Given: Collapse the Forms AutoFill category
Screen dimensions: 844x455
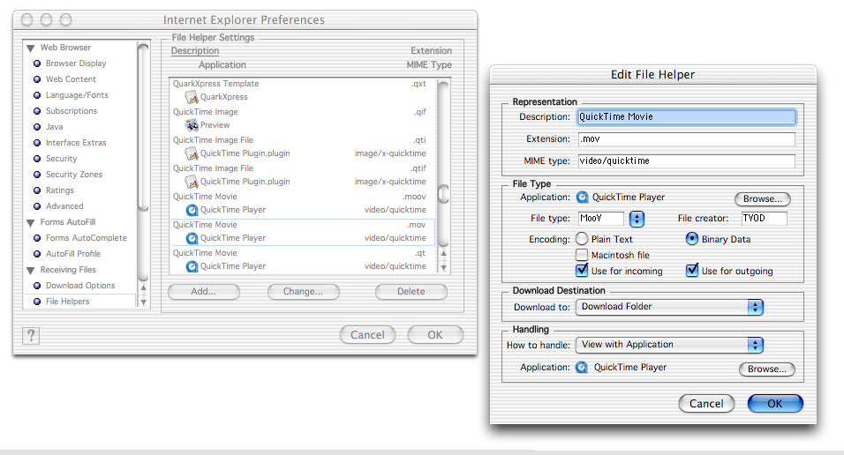Looking at the screenshot, I should pyautogui.click(x=31, y=223).
